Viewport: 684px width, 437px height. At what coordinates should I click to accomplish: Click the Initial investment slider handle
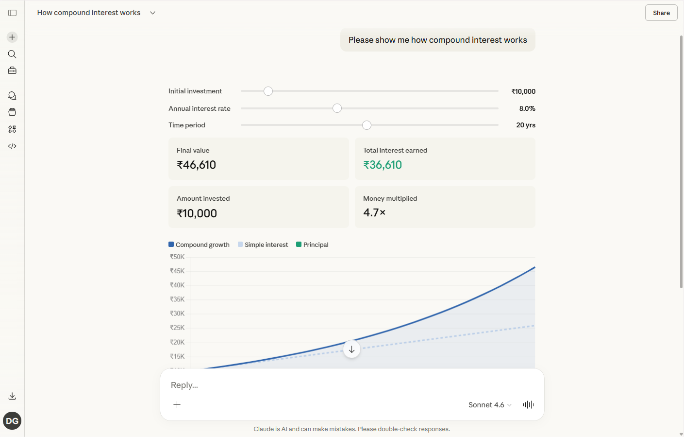[x=268, y=91]
